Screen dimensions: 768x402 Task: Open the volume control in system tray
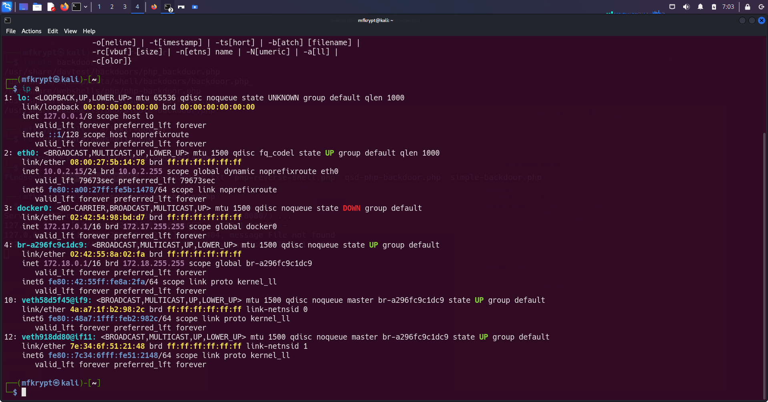pyautogui.click(x=686, y=7)
